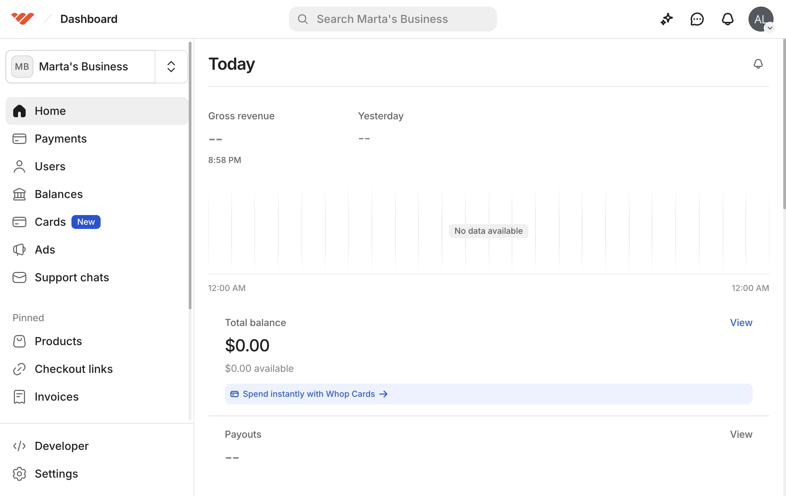Open the Ads menu item
The image size is (786, 496).
(97, 250)
